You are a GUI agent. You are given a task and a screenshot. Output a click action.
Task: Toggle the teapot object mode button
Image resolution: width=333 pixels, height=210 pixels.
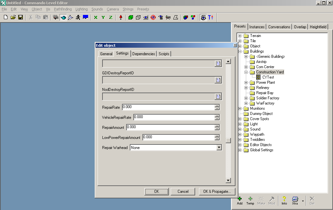(x=63, y=17)
